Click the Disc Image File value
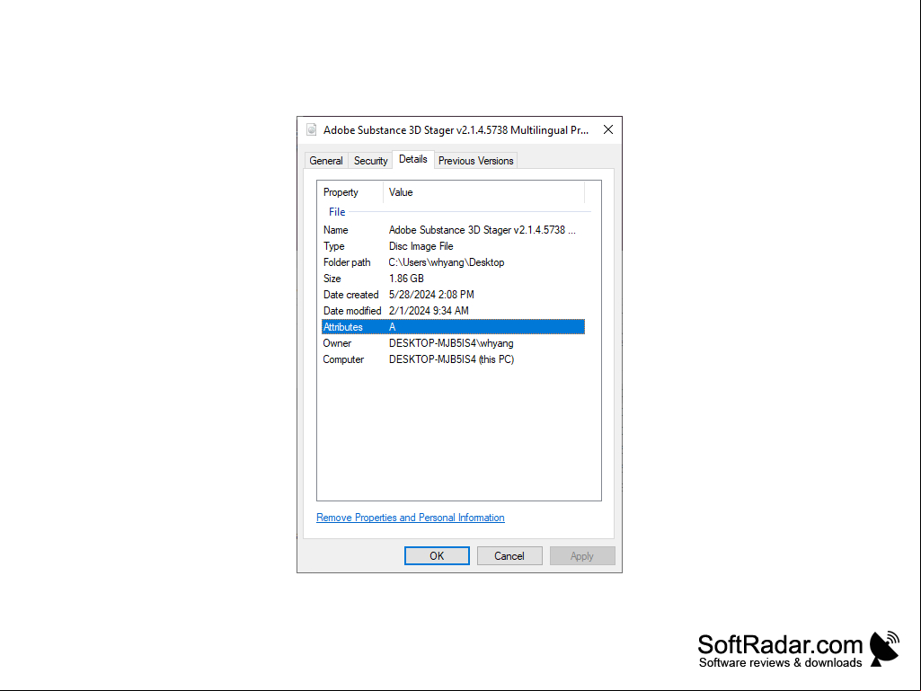921x691 pixels. (421, 246)
